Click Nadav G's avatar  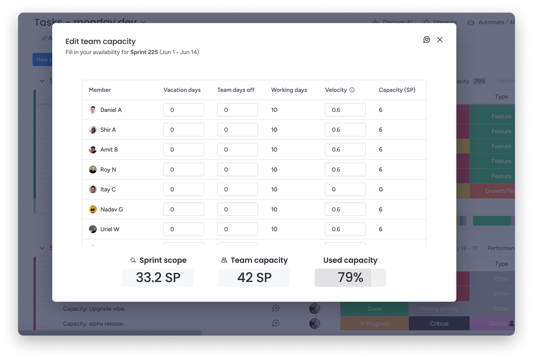[x=93, y=209]
